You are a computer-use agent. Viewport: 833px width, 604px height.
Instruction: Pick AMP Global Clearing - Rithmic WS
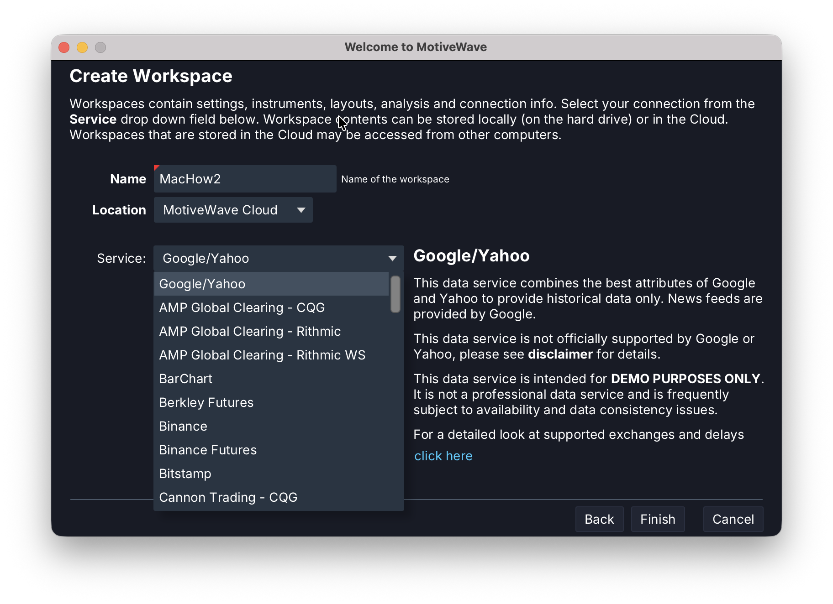point(271,355)
